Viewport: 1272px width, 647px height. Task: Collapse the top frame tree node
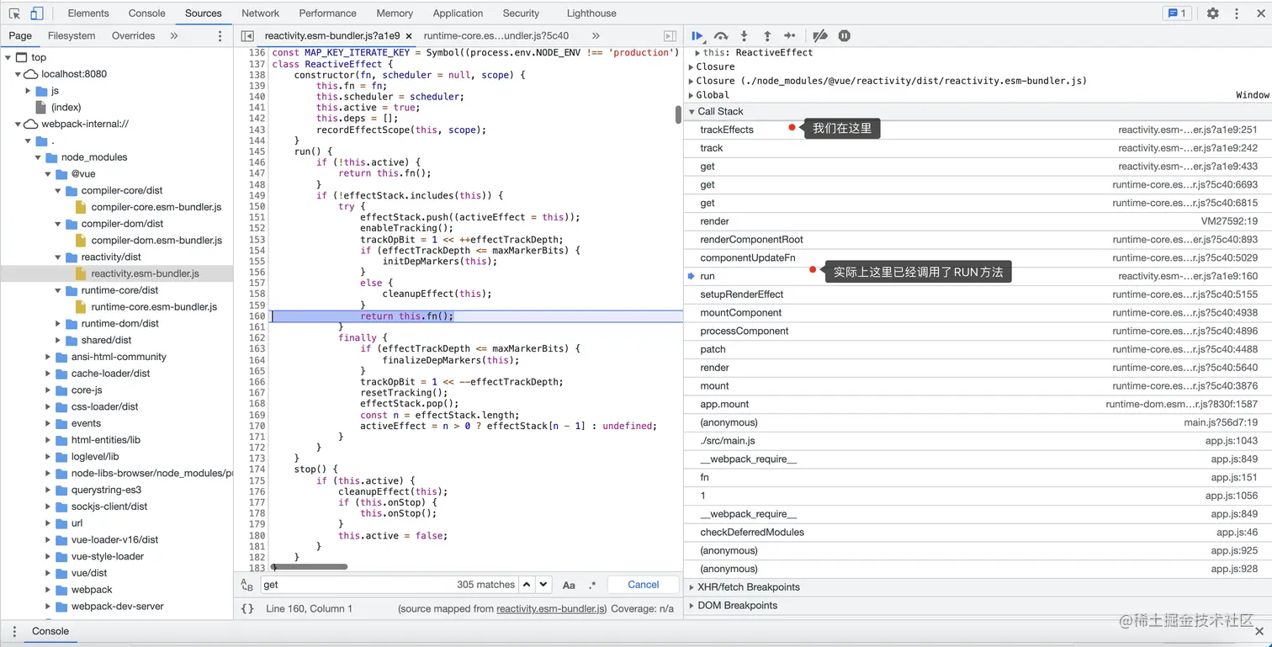coord(8,57)
